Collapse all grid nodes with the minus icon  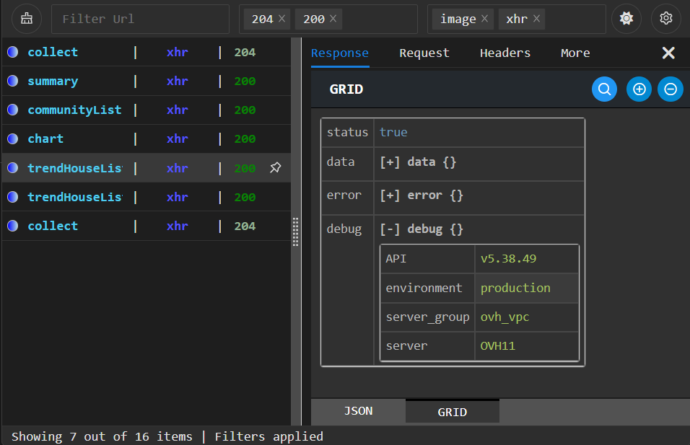671,89
